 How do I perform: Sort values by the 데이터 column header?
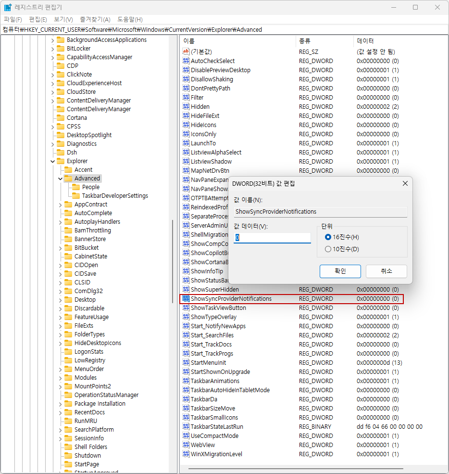pyautogui.click(x=400, y=41)
